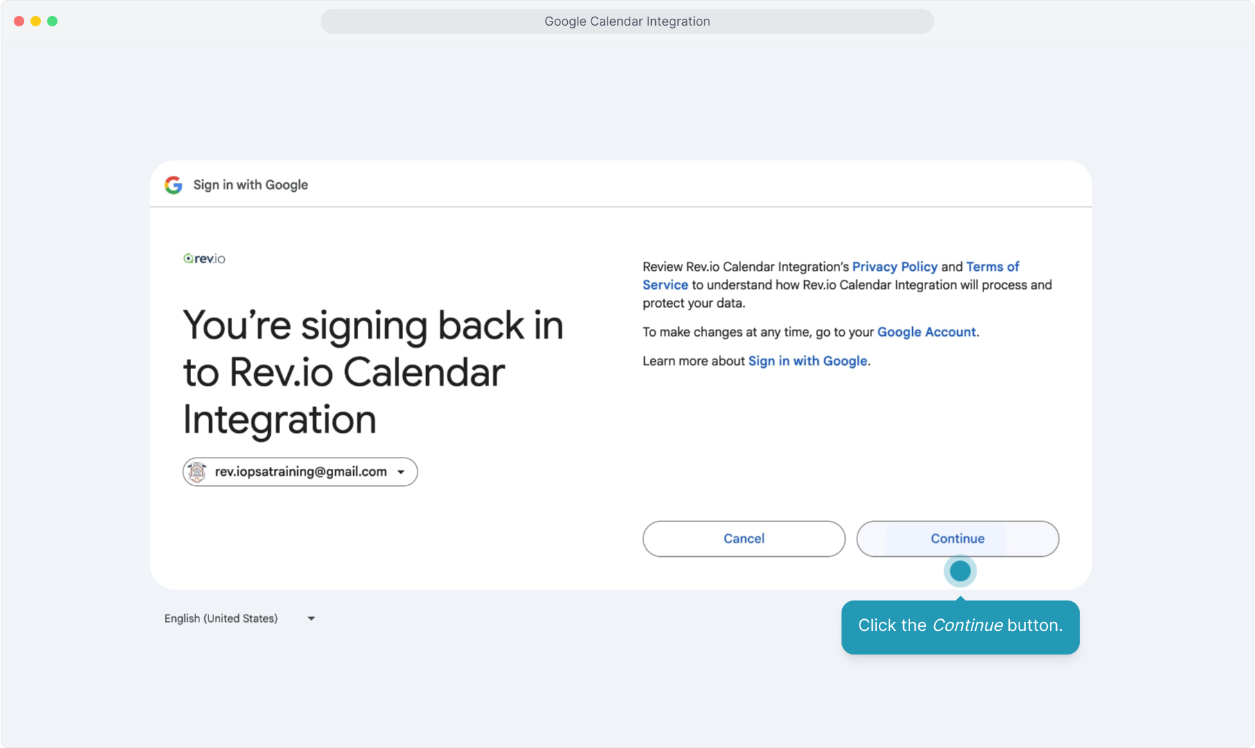
Task: Minimize the window with the yellow button
Action: coord(36,21)
